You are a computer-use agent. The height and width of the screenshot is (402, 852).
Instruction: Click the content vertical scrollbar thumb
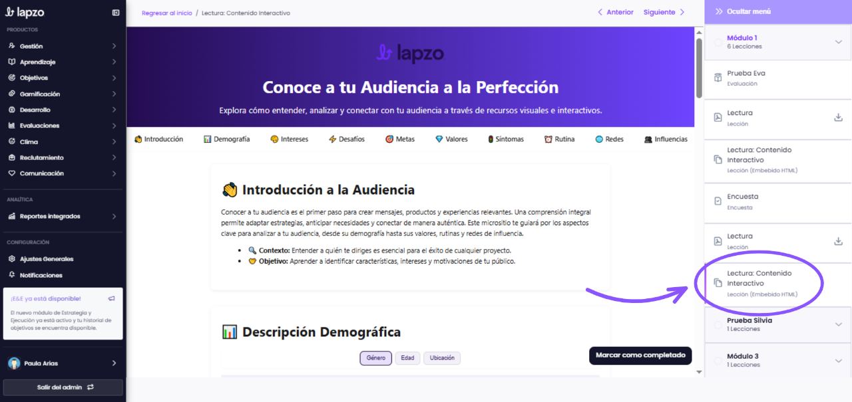[698, 67]
